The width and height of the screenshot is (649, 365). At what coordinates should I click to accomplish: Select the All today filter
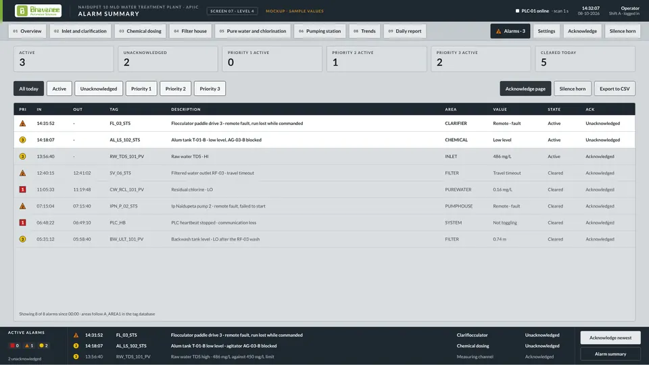(28, 89)
